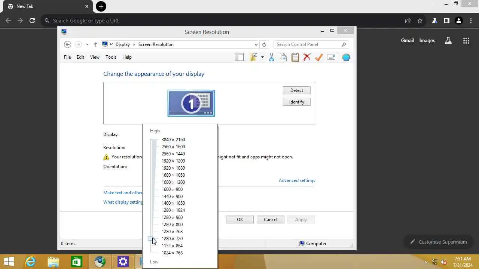This screenshot has height=269, width=479.
Task: Click the preview pane layout icon
Action: click(x=239, y=57)
